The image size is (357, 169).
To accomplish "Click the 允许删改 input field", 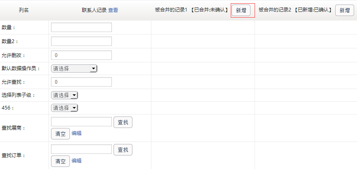I will pyautogui.click(x=81, y=55).
